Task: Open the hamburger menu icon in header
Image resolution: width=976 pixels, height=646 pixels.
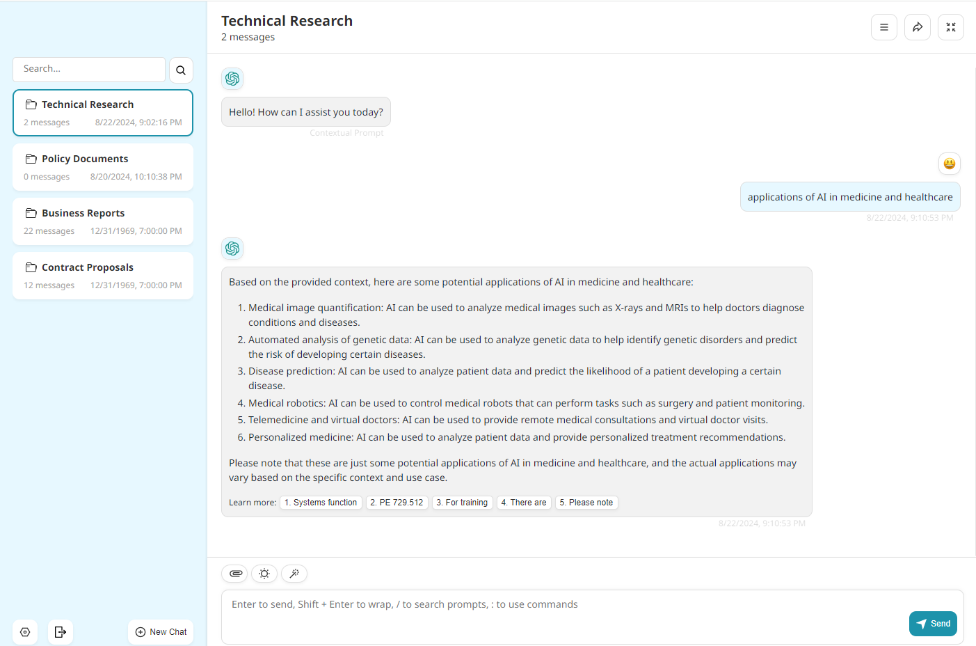Action: coord(883,27)
